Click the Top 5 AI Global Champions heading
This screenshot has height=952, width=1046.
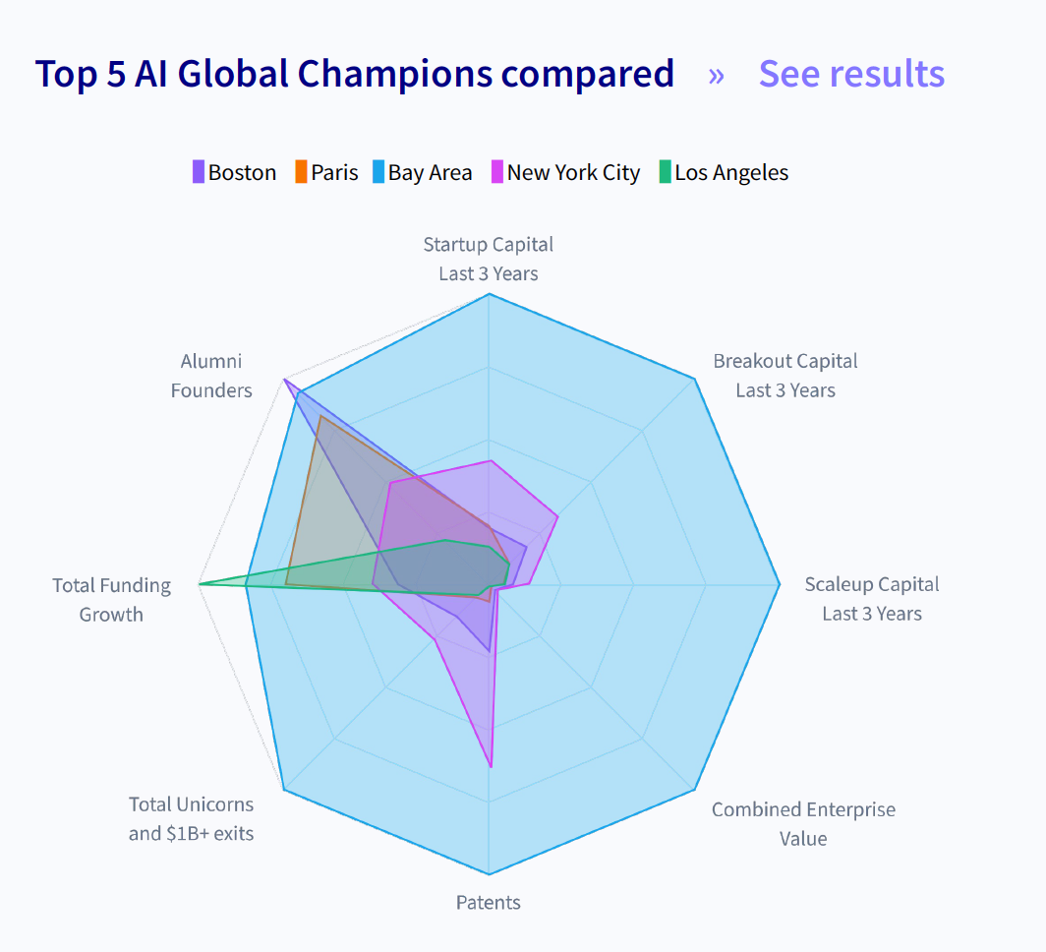pos(355,74)
